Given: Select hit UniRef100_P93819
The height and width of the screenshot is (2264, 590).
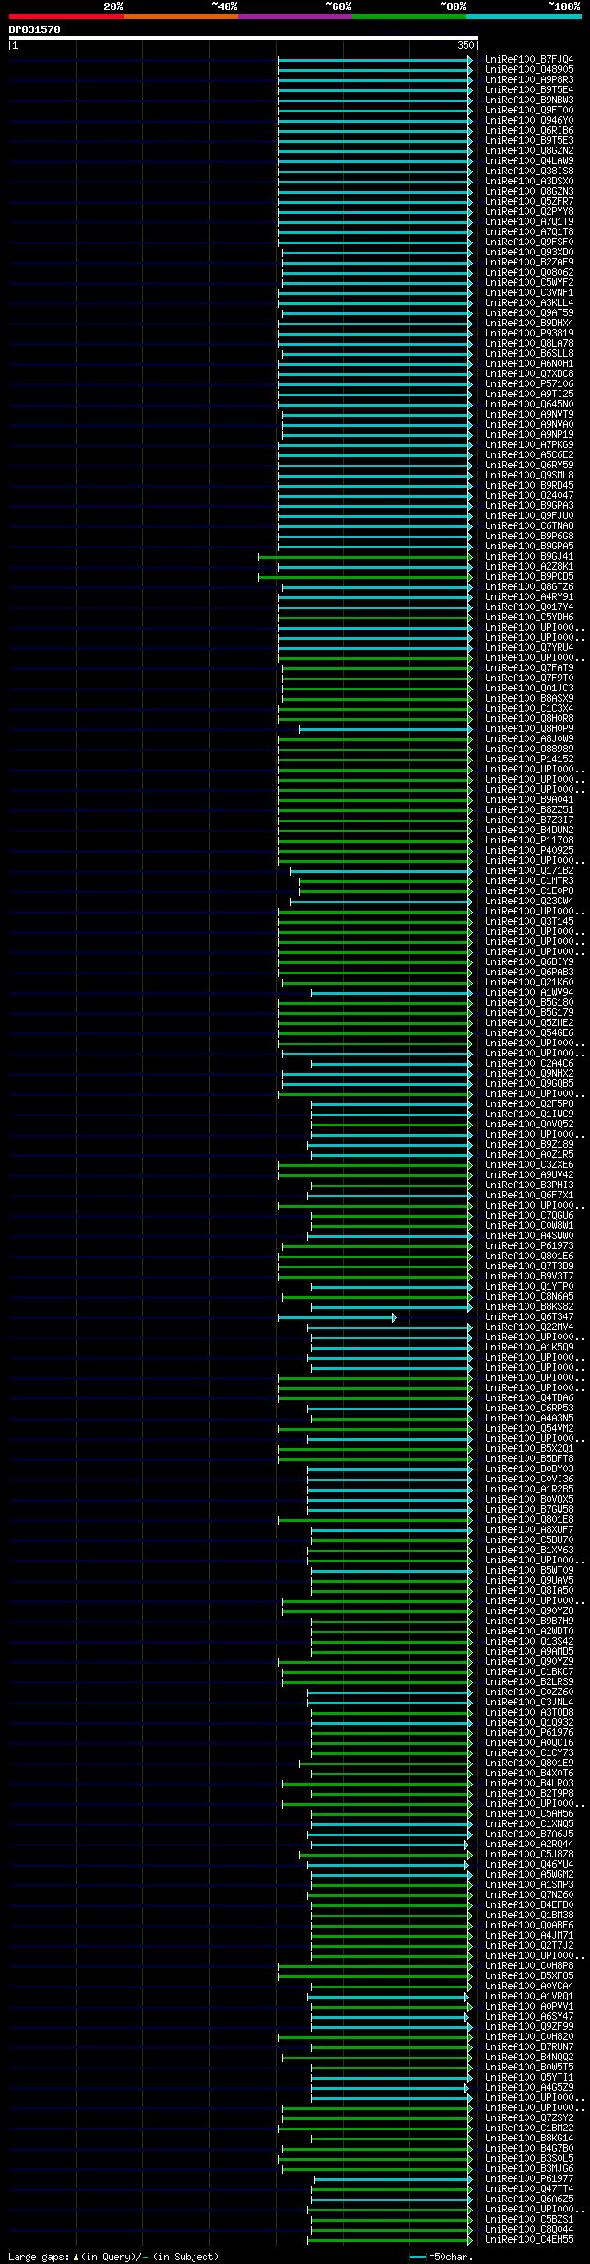Looking at the screenshot, I should point(529,333).
